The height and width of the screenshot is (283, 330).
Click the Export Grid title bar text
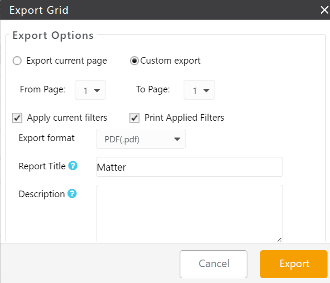39,10
